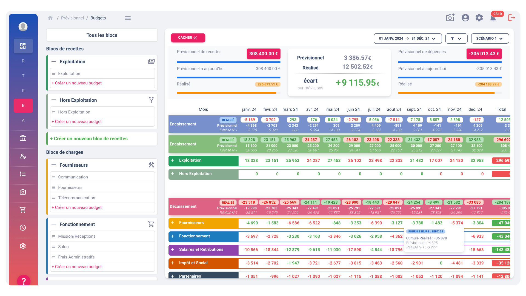Open notifications via the bell icon

tap(493, 18)
